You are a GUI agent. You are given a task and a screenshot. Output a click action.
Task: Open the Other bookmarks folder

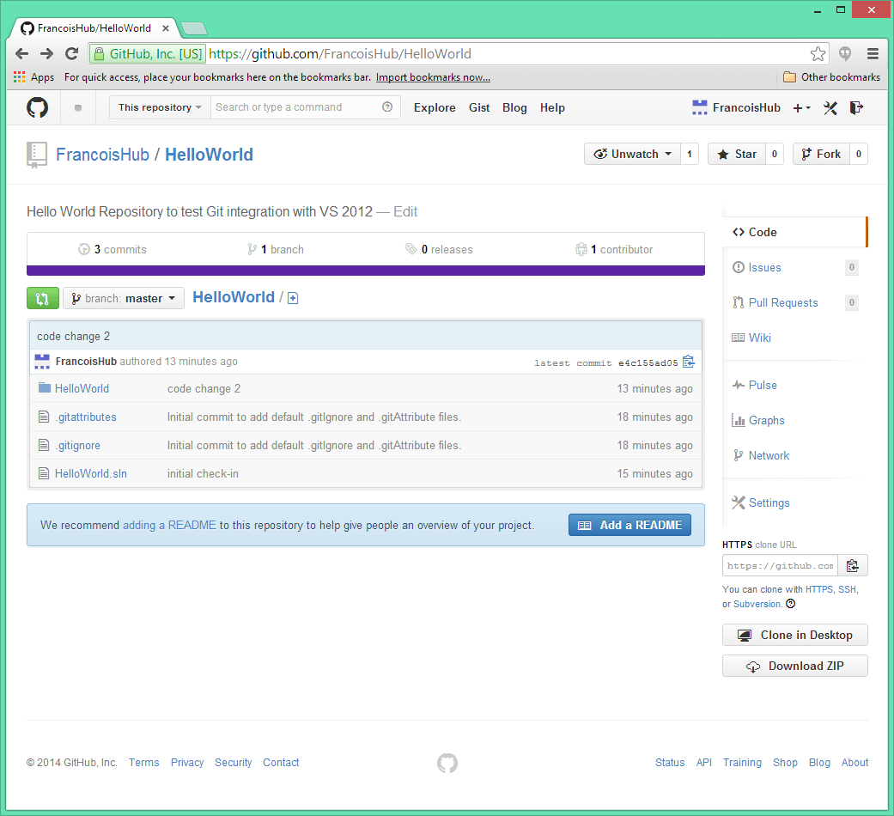tap(831, 77)
